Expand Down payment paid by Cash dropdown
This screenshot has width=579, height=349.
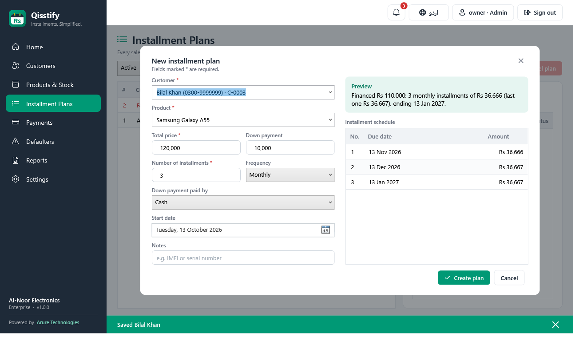243,202
